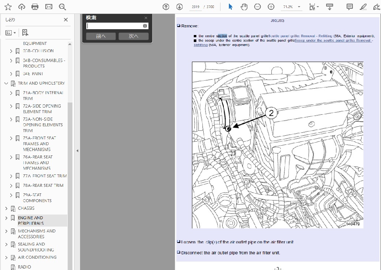
Task: Click the search text input field
Action: [x=114, y=26]
